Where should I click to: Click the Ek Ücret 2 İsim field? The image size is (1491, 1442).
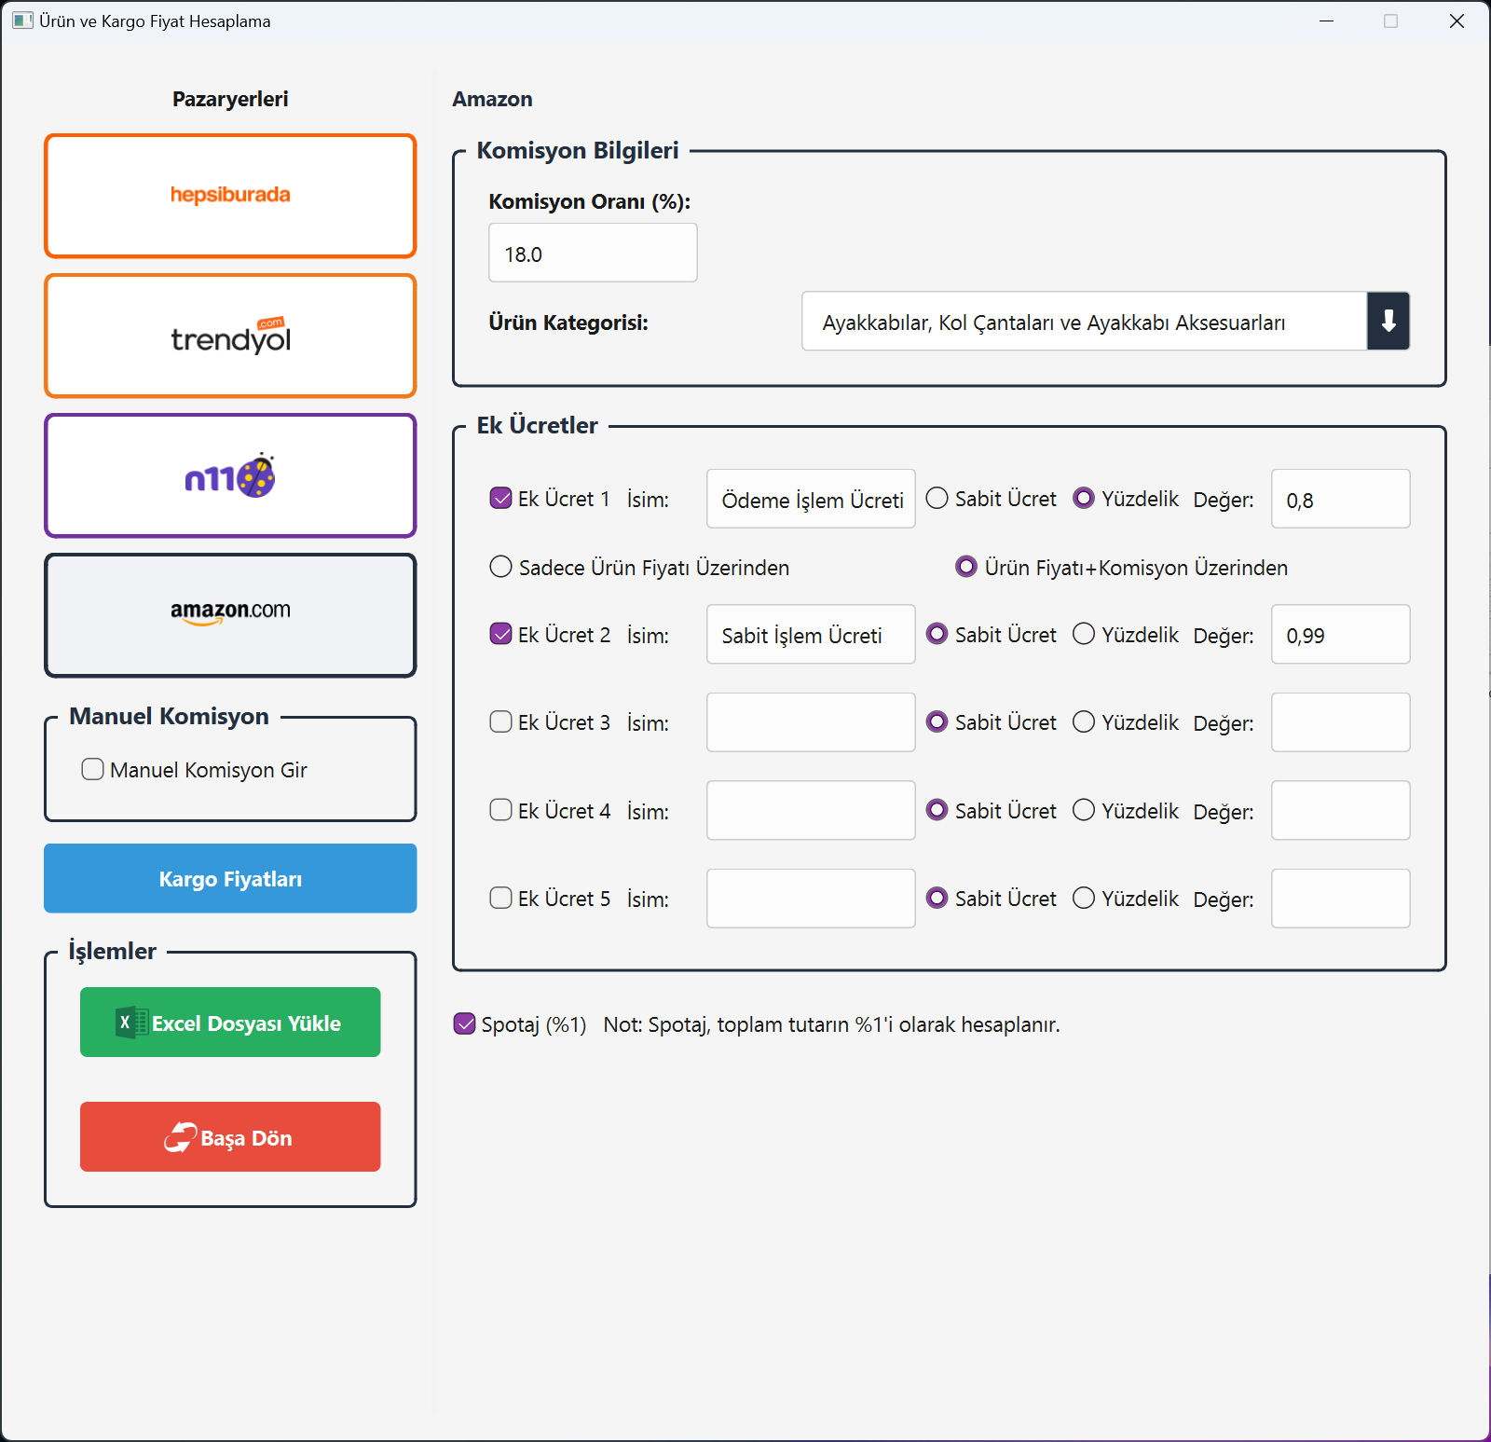click(811, 635)
